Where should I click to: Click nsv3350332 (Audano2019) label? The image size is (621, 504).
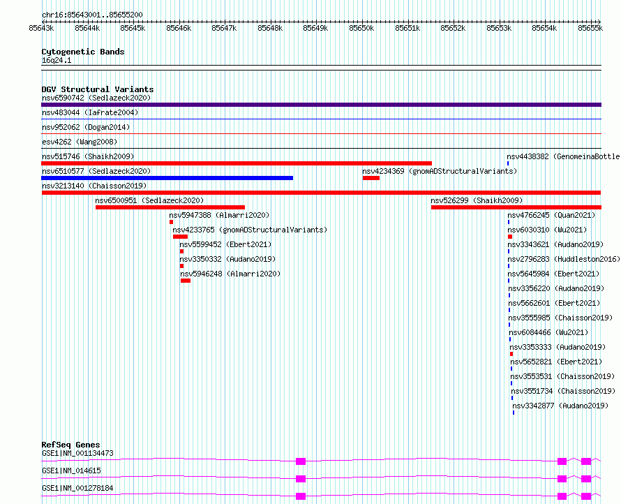coord(227,259)
